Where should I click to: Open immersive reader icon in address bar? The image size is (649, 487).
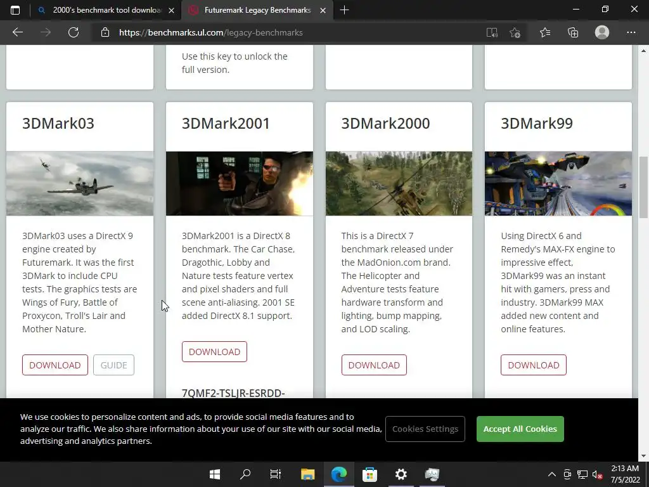492,32
